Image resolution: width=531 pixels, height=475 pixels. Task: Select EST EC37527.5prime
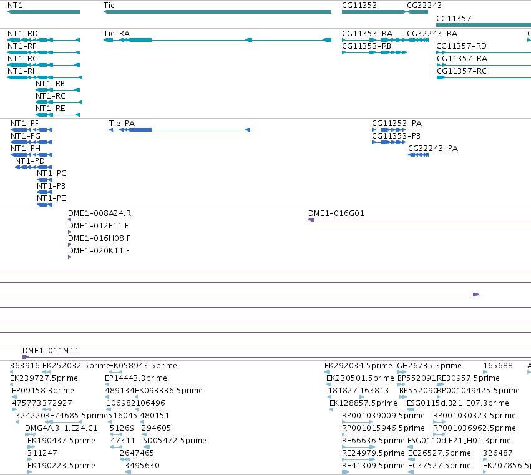click(439, 466)
